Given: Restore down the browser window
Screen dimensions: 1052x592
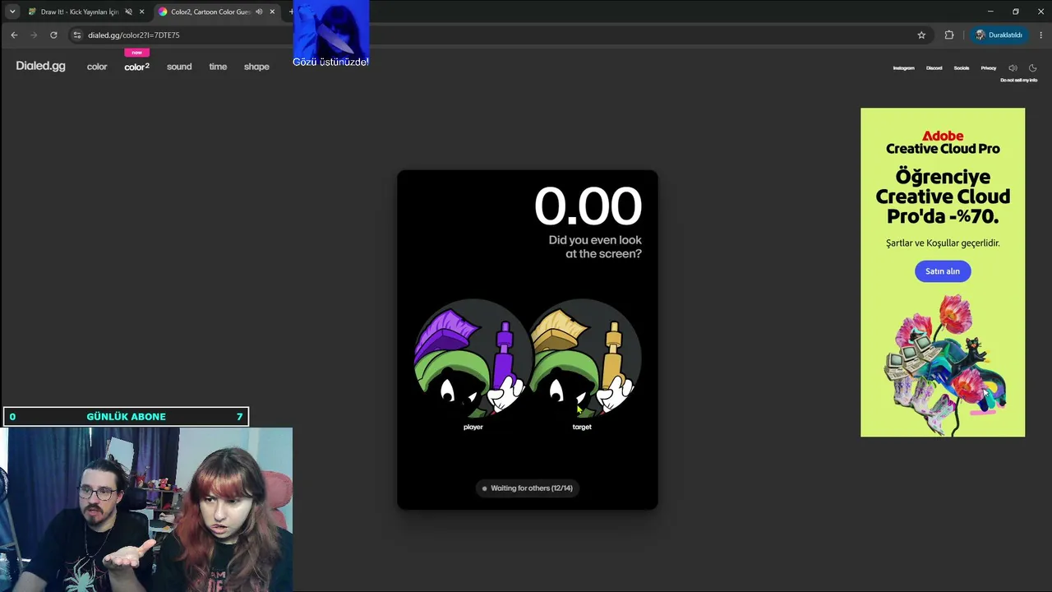Looking at the screenshot, I should (x=1016, y=12).
